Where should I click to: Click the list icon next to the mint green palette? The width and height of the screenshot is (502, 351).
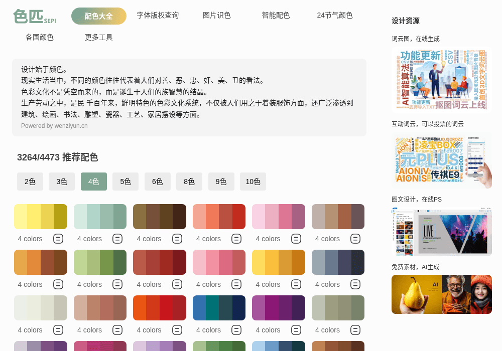117,239
